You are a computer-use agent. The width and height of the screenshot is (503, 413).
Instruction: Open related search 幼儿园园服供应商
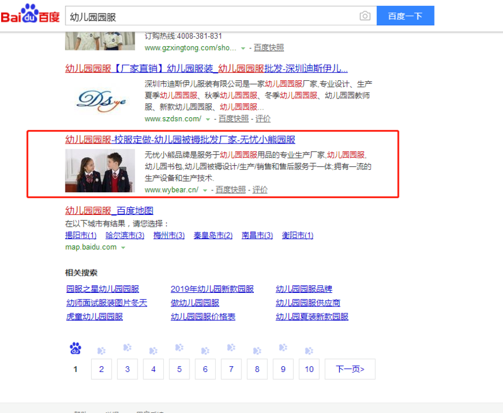pos(308,303)
